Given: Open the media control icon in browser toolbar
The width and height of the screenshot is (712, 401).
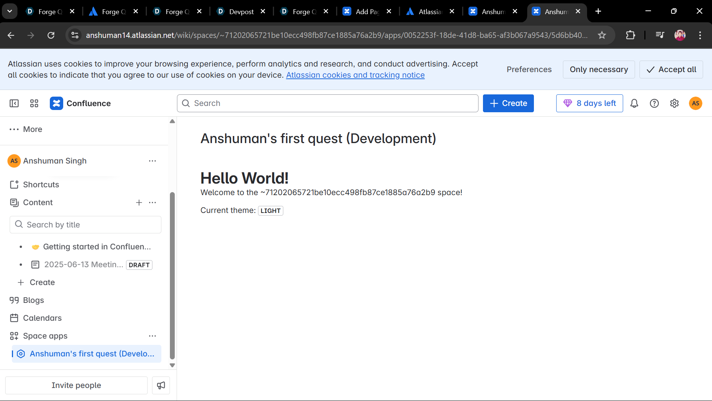Looking at the screenshot, I should click(660, 35).
